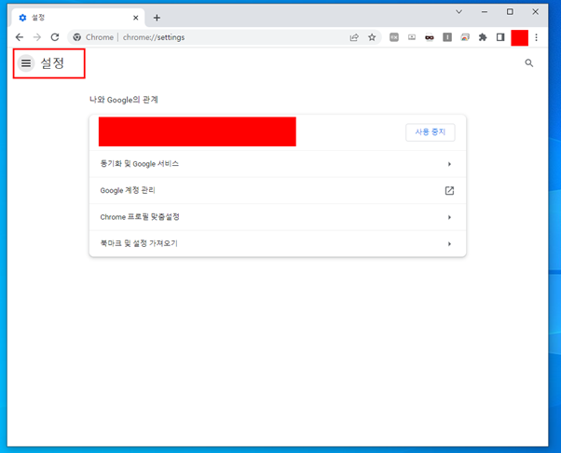Viewport: 561px width, 453px height.
Task: Click the first gray extension icon
Action: [x=394, y=37]
